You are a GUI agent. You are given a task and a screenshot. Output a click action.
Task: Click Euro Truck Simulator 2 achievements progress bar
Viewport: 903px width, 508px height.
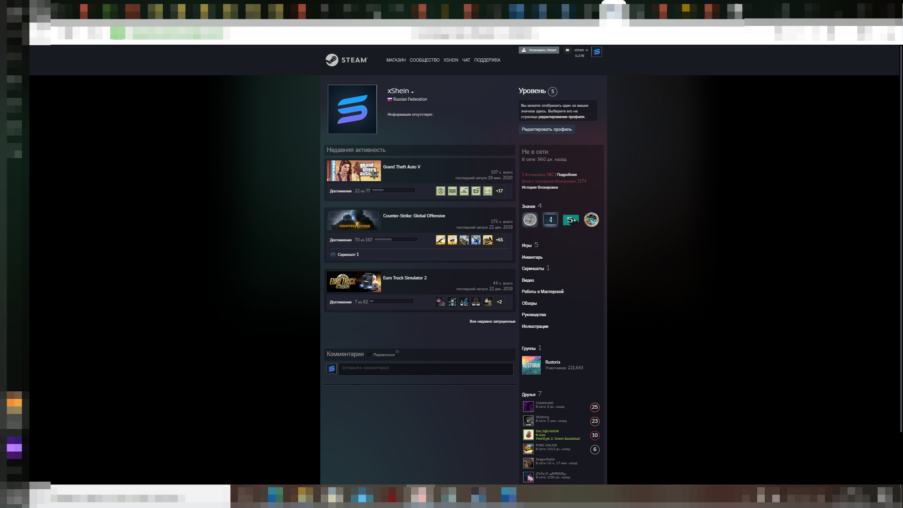coord(391,302)
